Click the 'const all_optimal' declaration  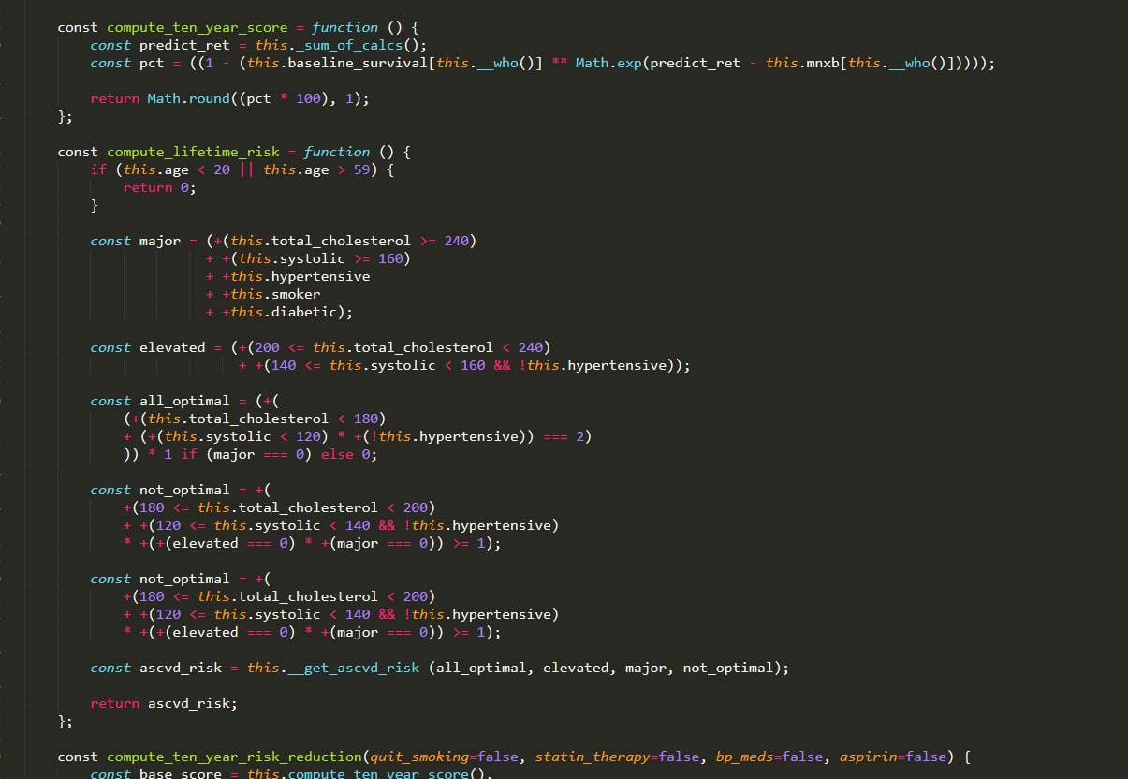tap(160, 401)
